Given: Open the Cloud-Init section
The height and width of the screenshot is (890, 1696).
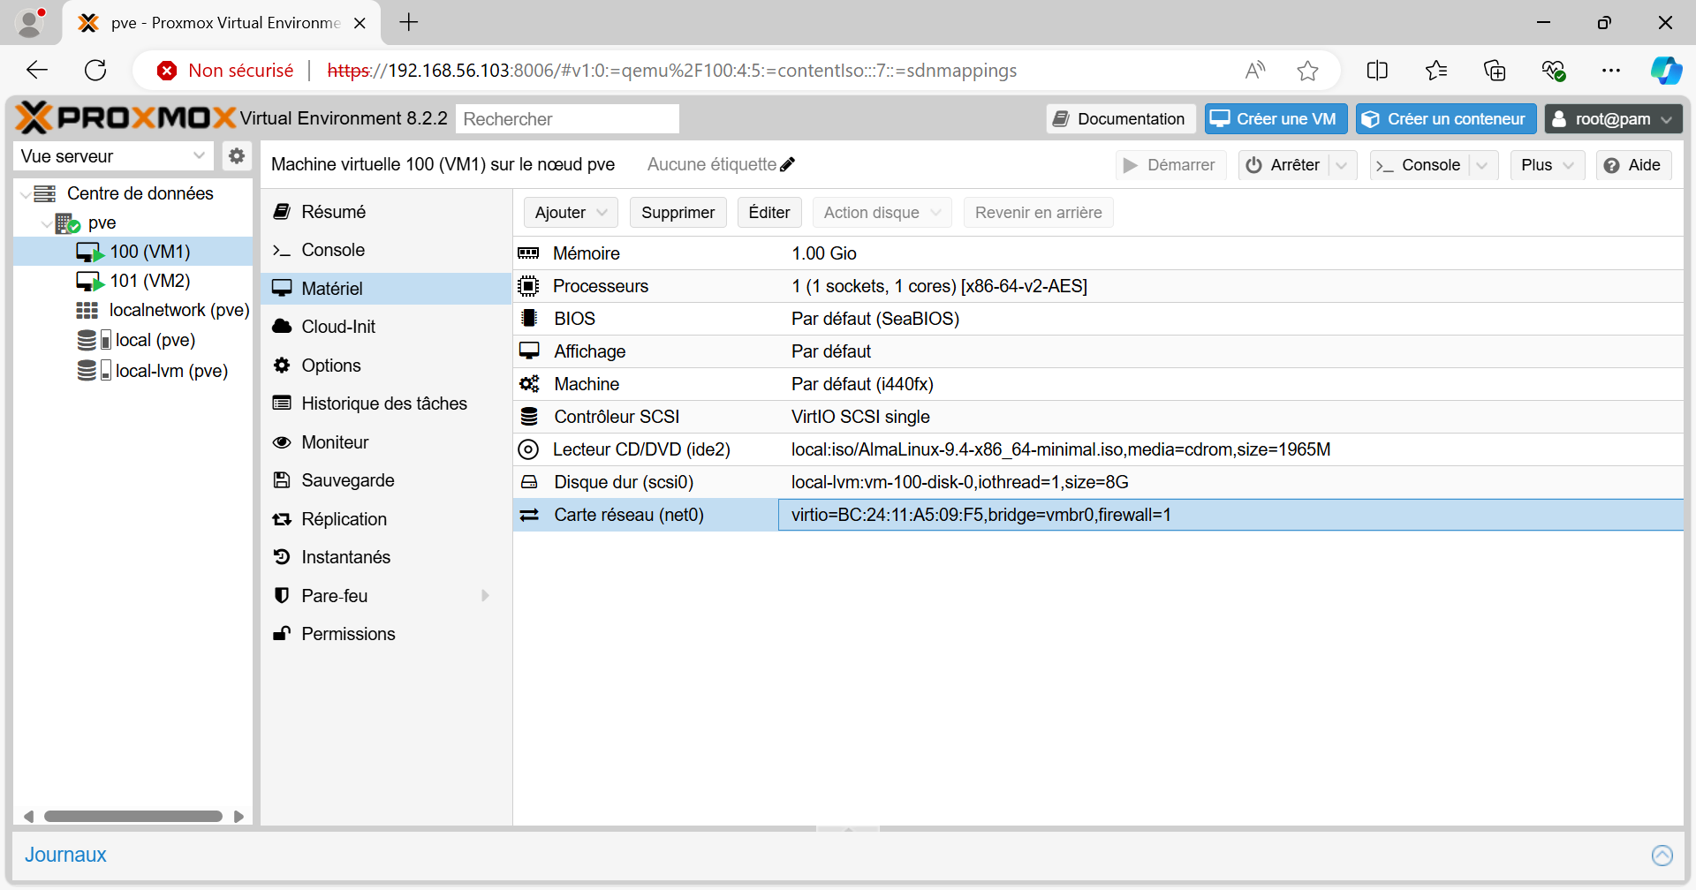Looking at the screenshot, I should (x=386, y=327).
